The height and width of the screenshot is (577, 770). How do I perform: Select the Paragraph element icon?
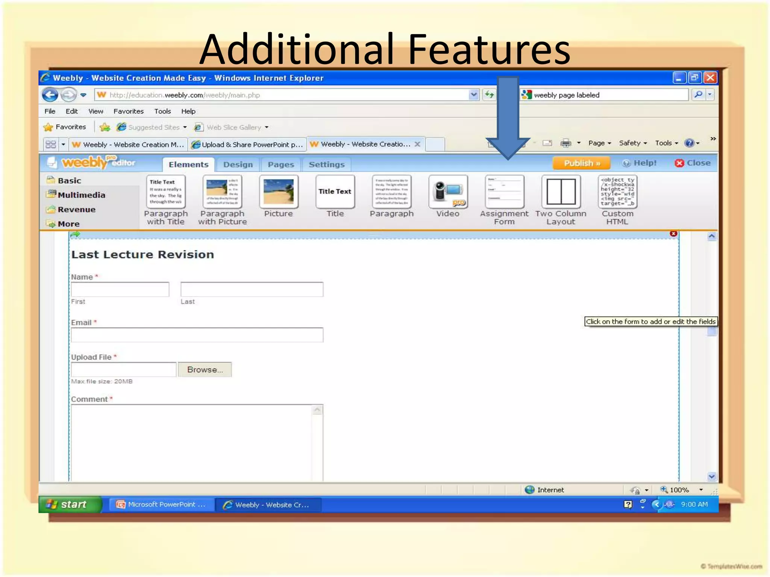(x=391, y=191)
